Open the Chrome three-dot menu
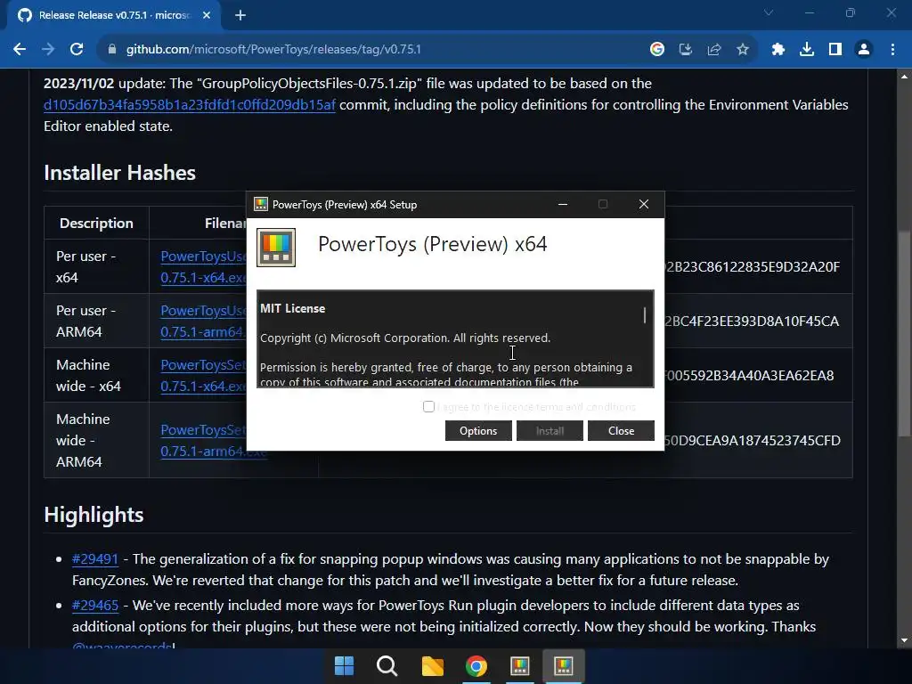Screen dimensions: 912x684 pyautogui.click(x=892, y=50)
